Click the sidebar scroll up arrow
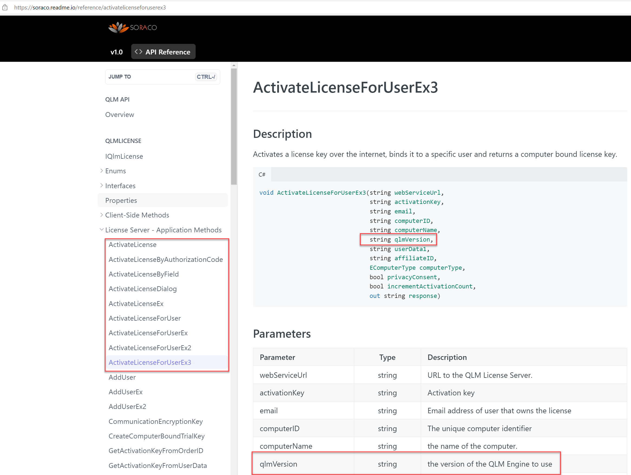This screenshot has width=631, height=475. [x=234, y=65]
